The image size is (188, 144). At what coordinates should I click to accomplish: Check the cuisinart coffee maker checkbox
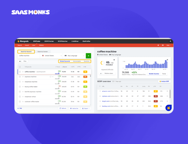[x=20, y=102]
